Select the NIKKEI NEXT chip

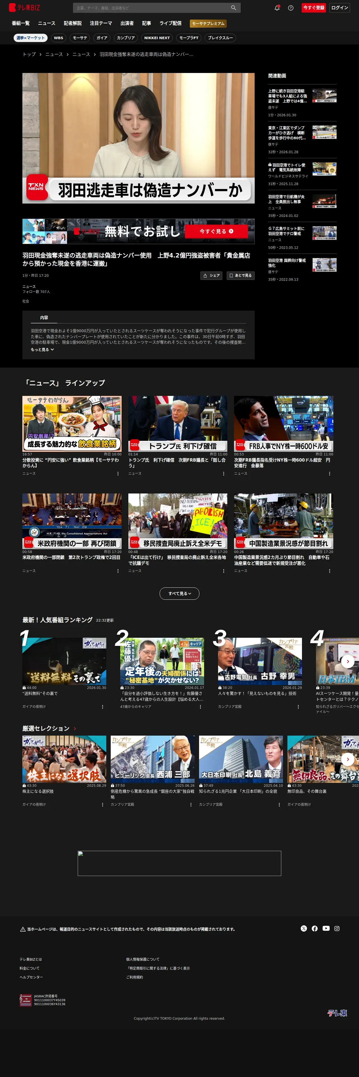(x=157, y=38)
